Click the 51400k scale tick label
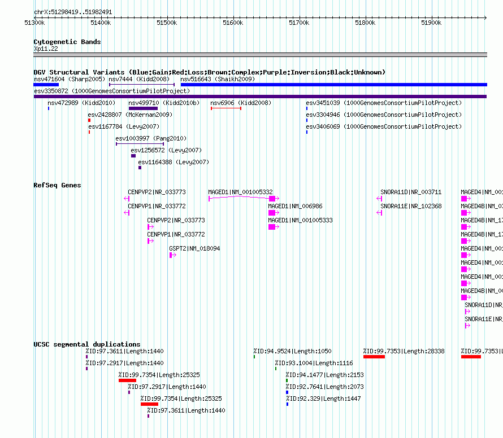 click(101, 23)
